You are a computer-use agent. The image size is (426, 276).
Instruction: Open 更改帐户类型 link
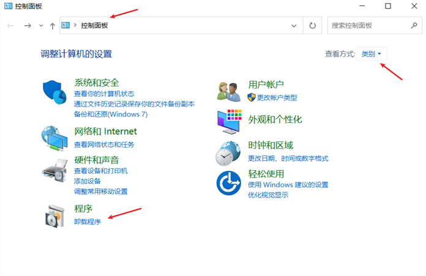tap(277, 97)
